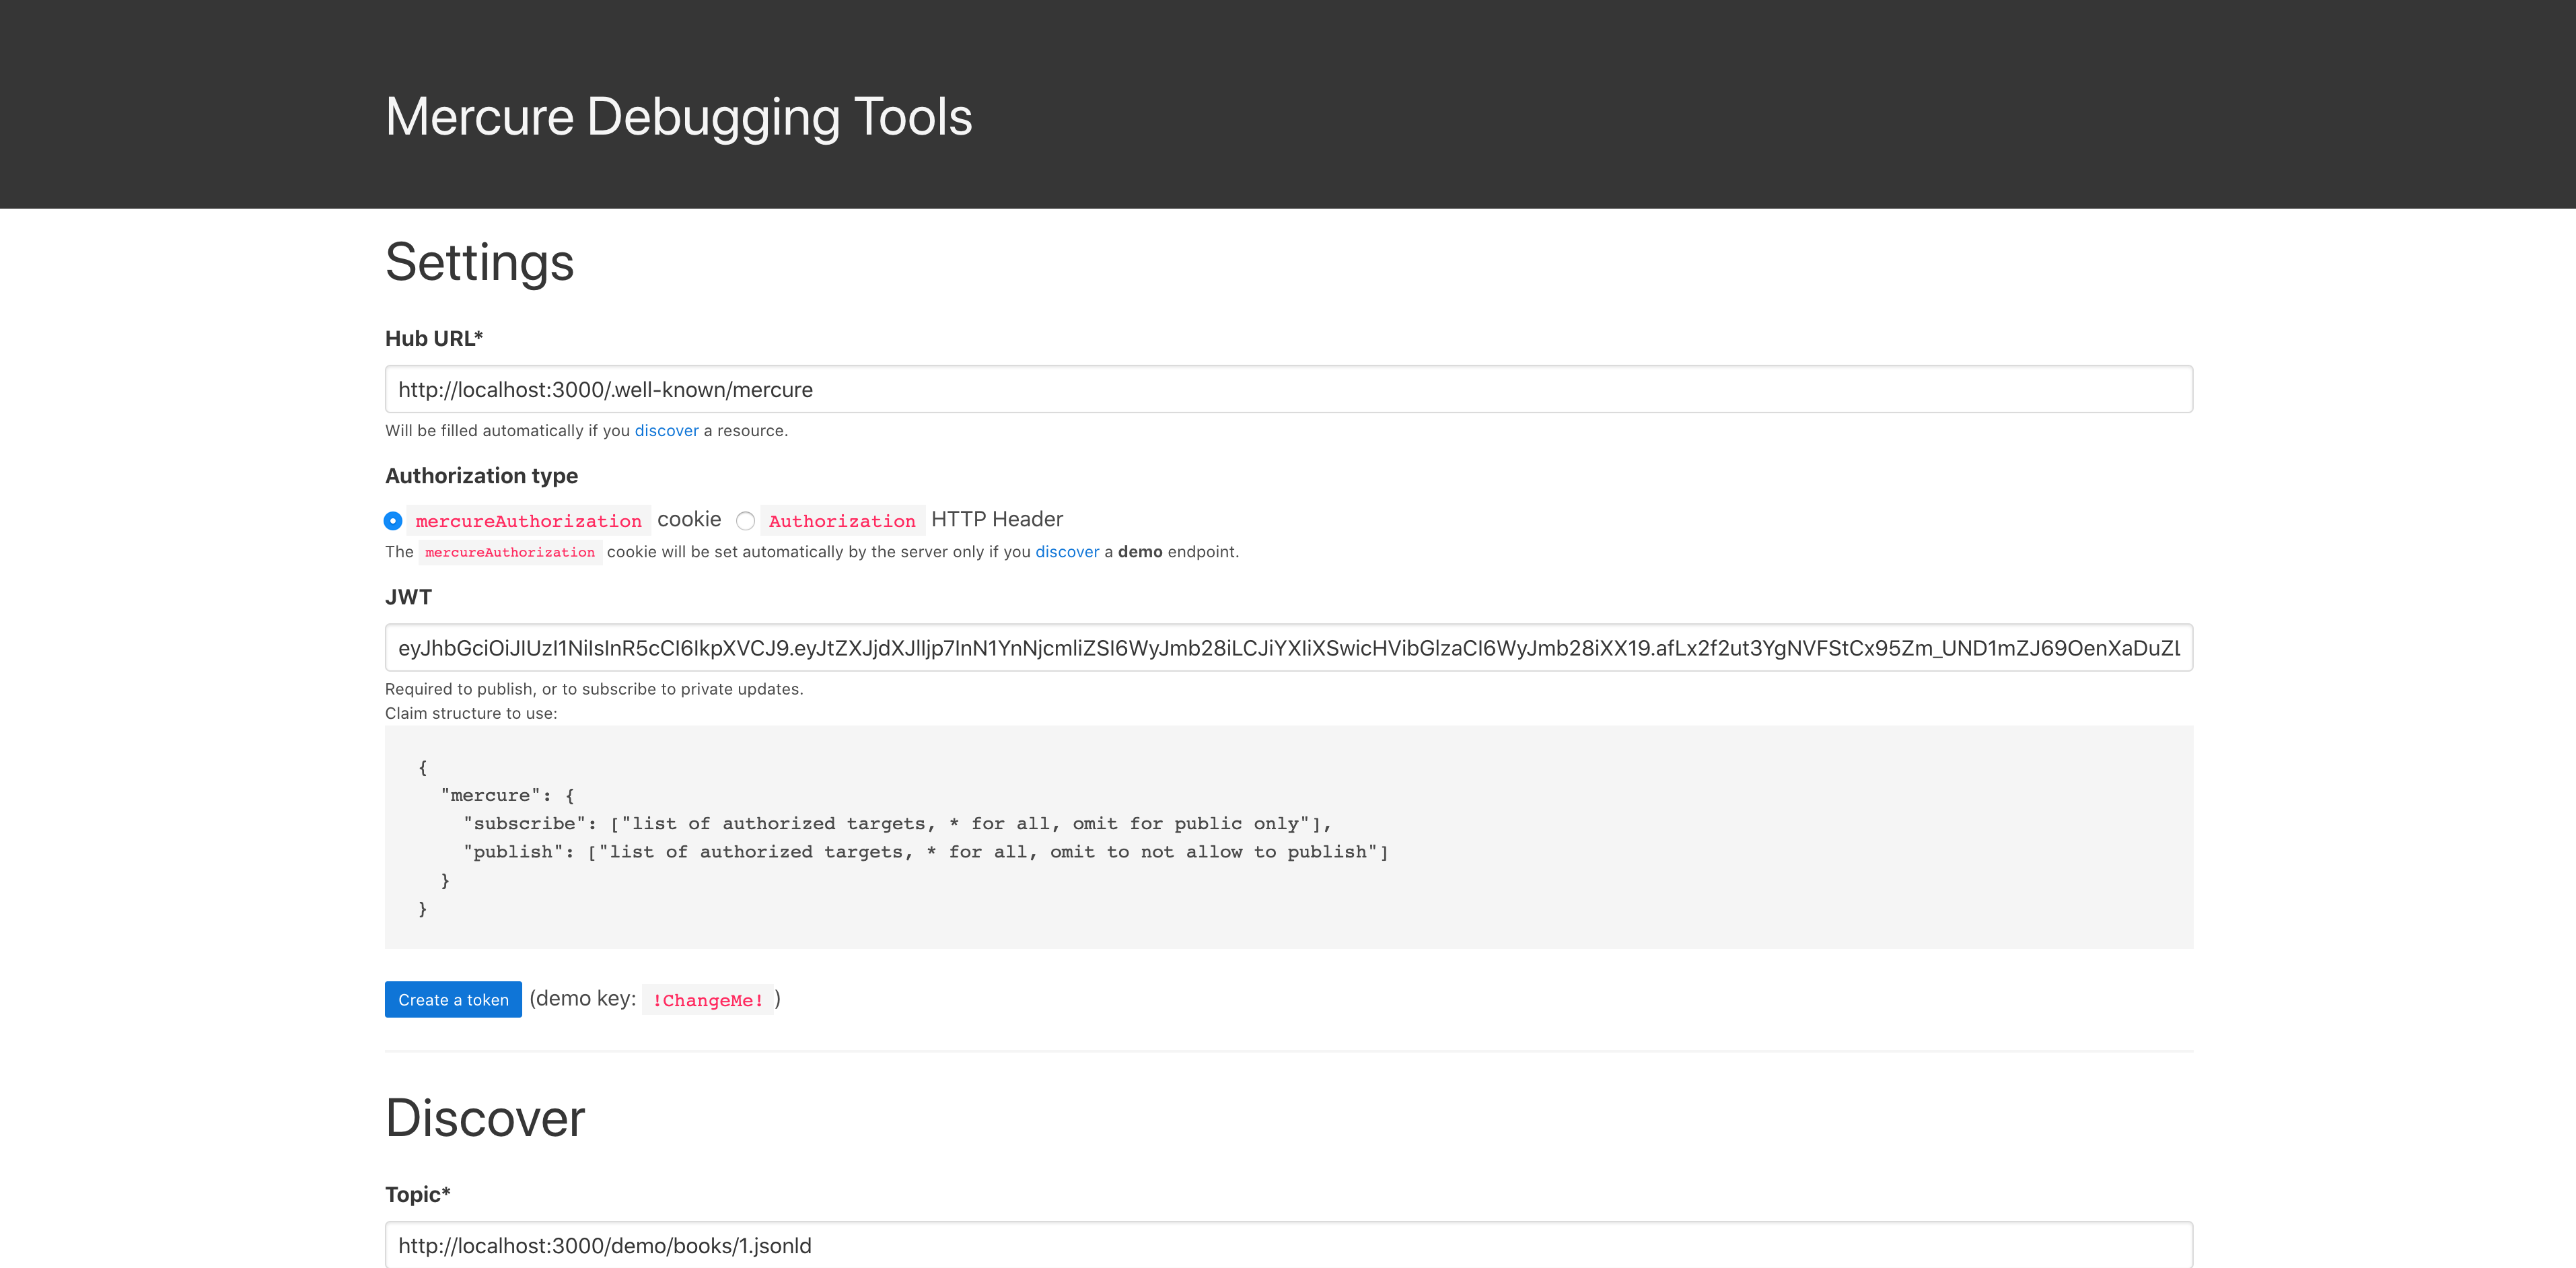Open the discover link under Hub URL
This screenshot has height=1268, width=2576.
point(666,431)
